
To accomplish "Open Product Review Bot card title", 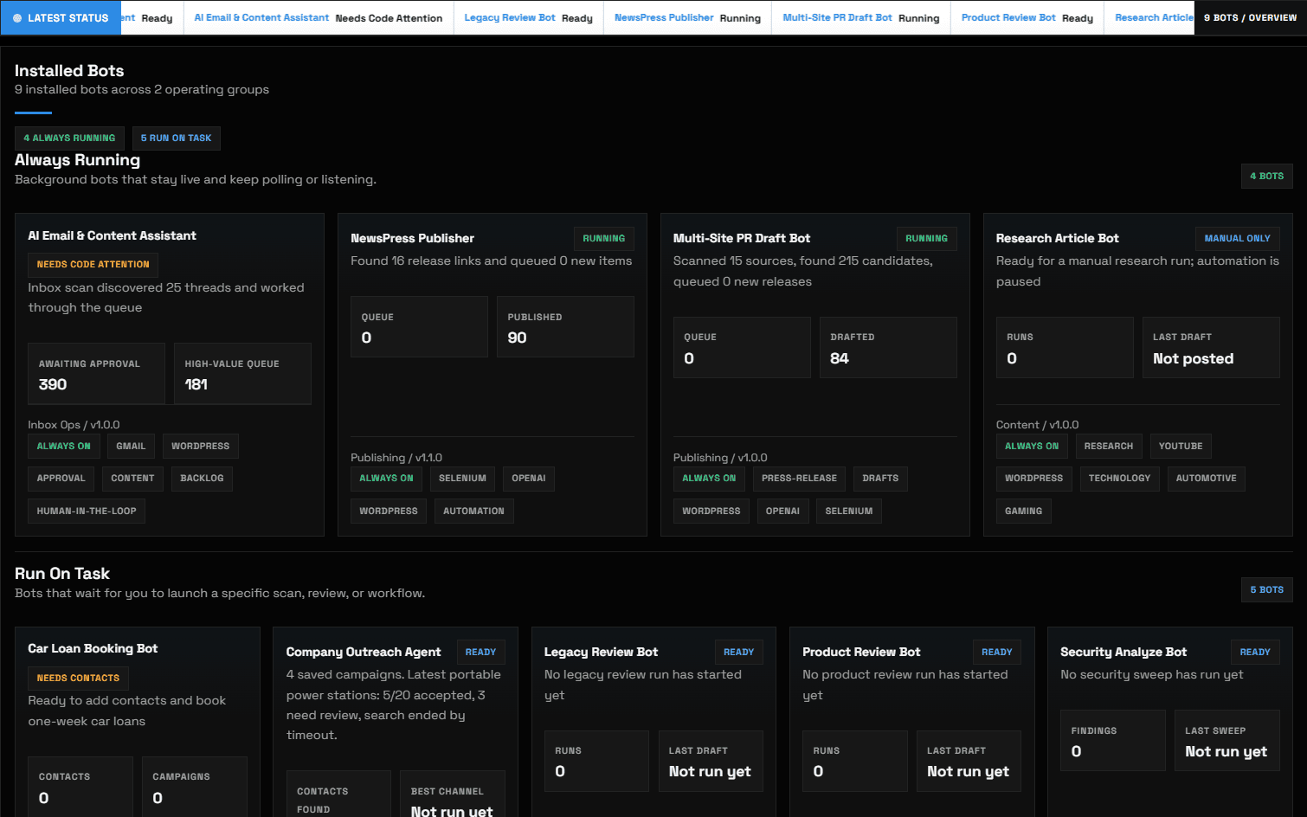I will [861, 652].
